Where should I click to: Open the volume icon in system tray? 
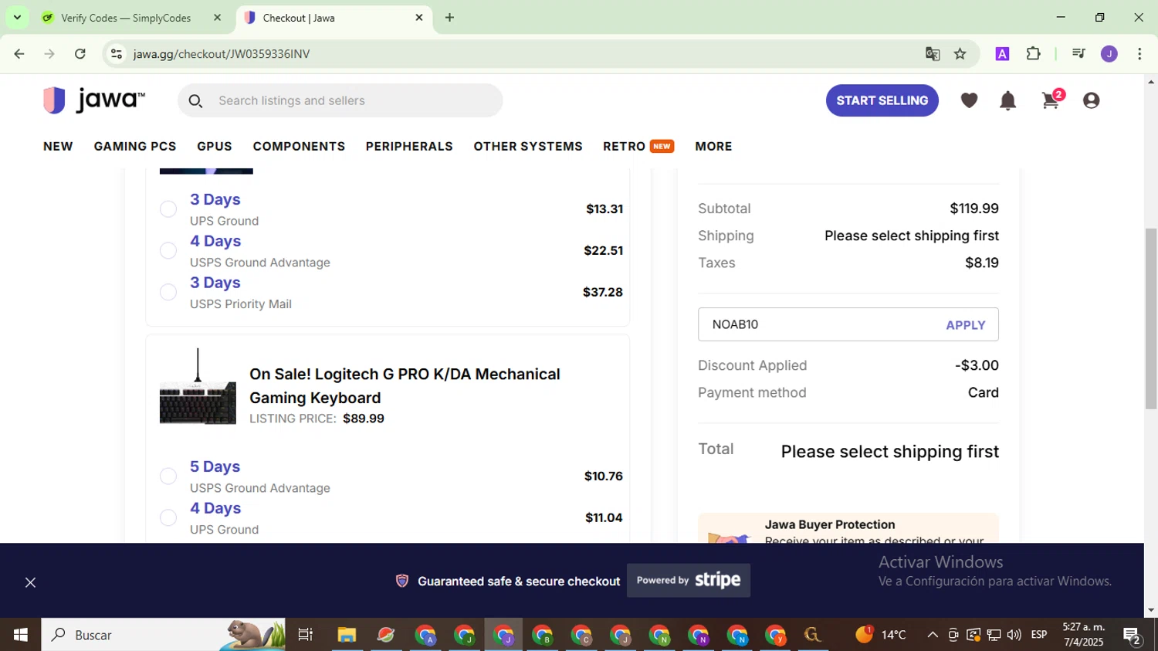(1014, 635)
